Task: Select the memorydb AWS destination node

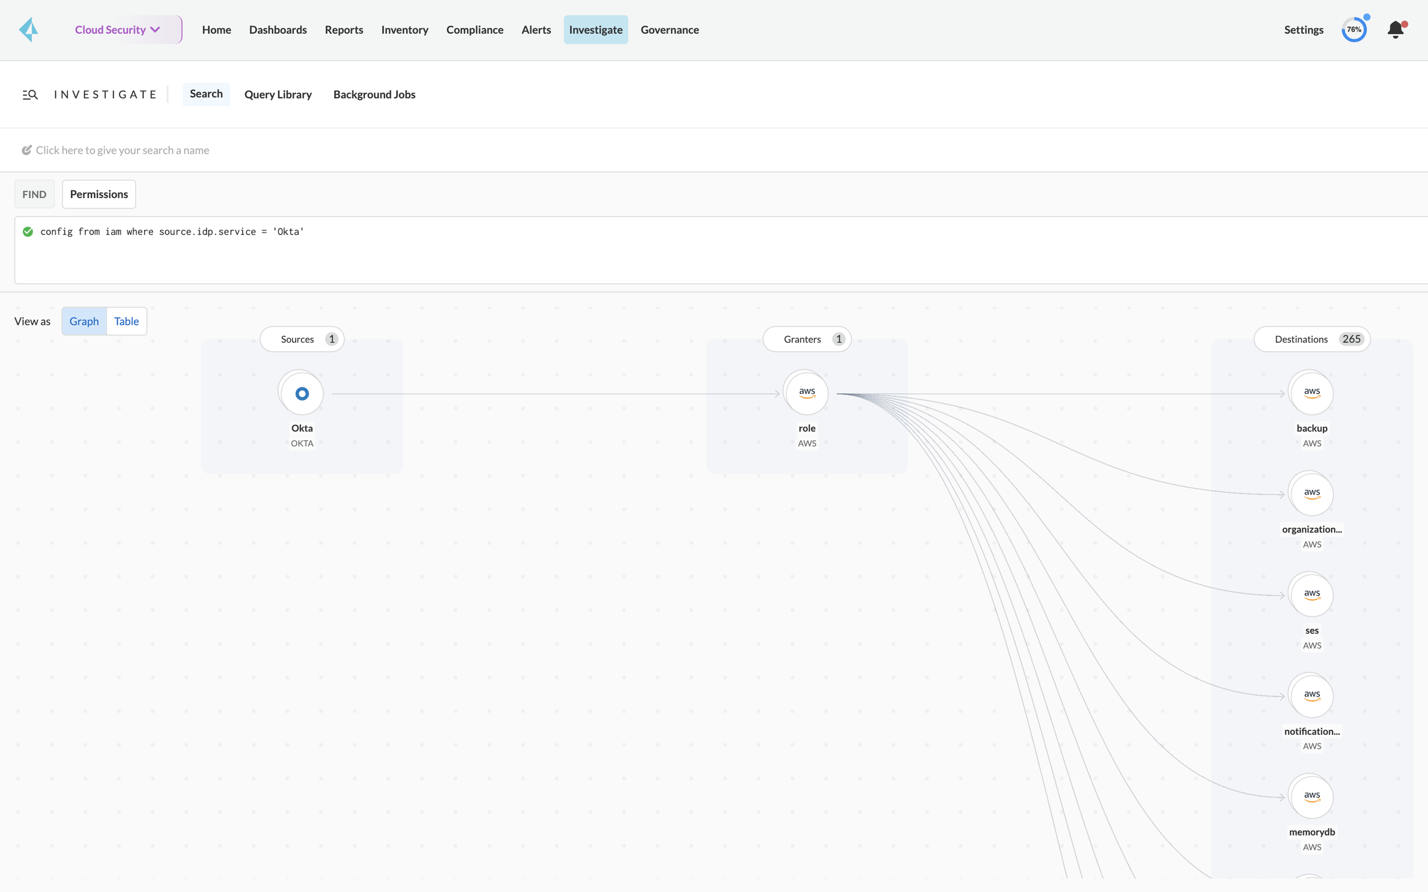Action: (1312, 796)
